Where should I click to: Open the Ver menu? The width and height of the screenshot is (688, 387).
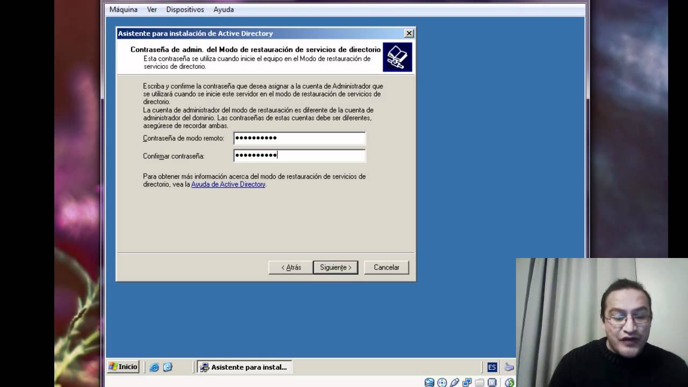pos(152,10)
